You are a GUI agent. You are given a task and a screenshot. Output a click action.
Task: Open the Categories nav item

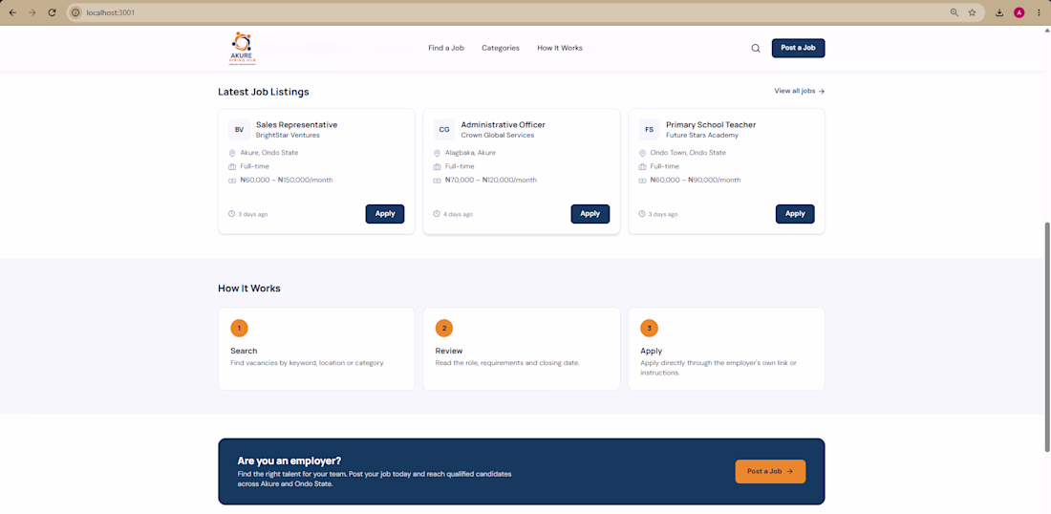[501, 49]
